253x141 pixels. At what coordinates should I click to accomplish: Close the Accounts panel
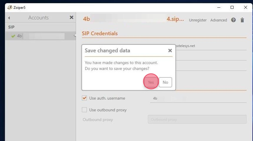[x=71, y=18]
